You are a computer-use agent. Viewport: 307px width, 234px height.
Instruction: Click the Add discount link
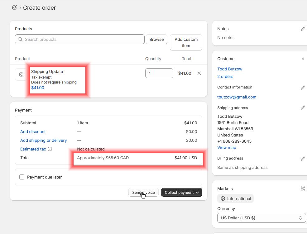pos(33,131)
